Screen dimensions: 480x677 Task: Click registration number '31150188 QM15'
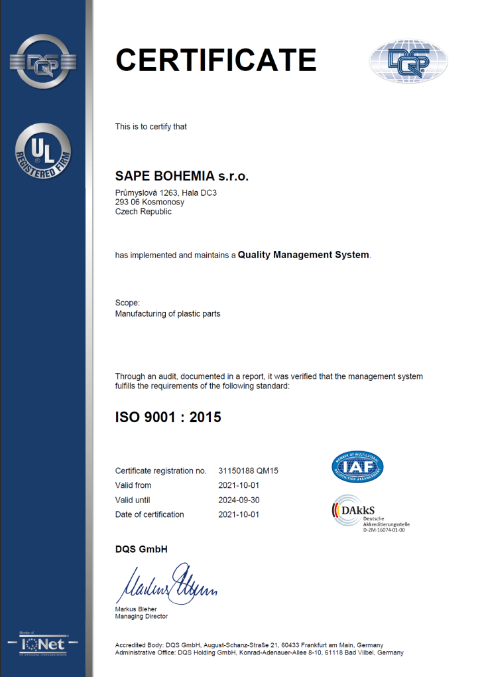coord(248,471)
